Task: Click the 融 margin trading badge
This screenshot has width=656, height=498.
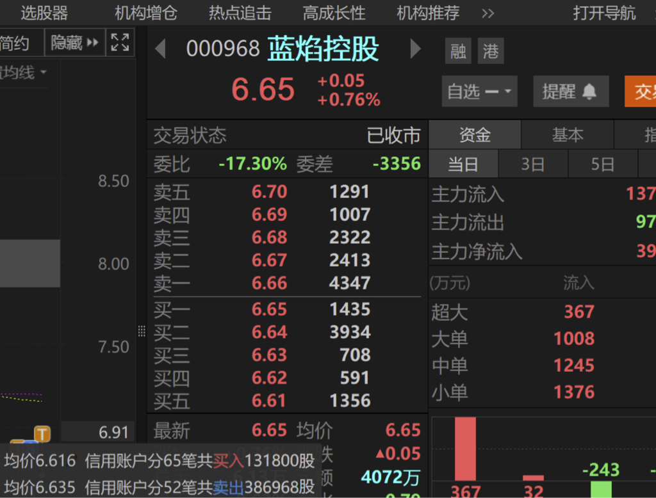Action: 458,51
